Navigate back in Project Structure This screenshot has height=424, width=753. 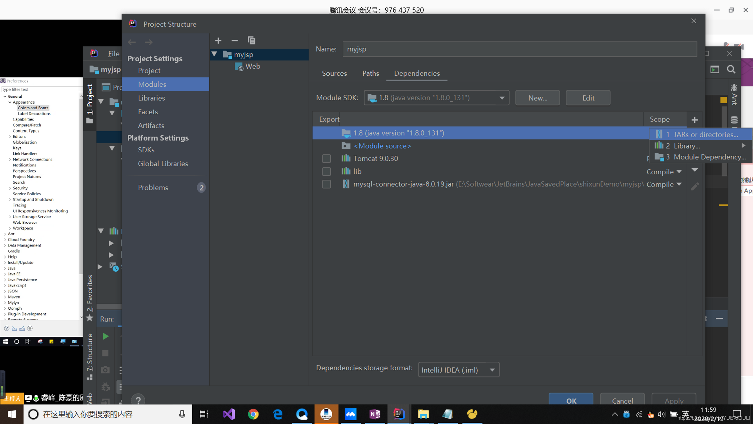point(132,42)
